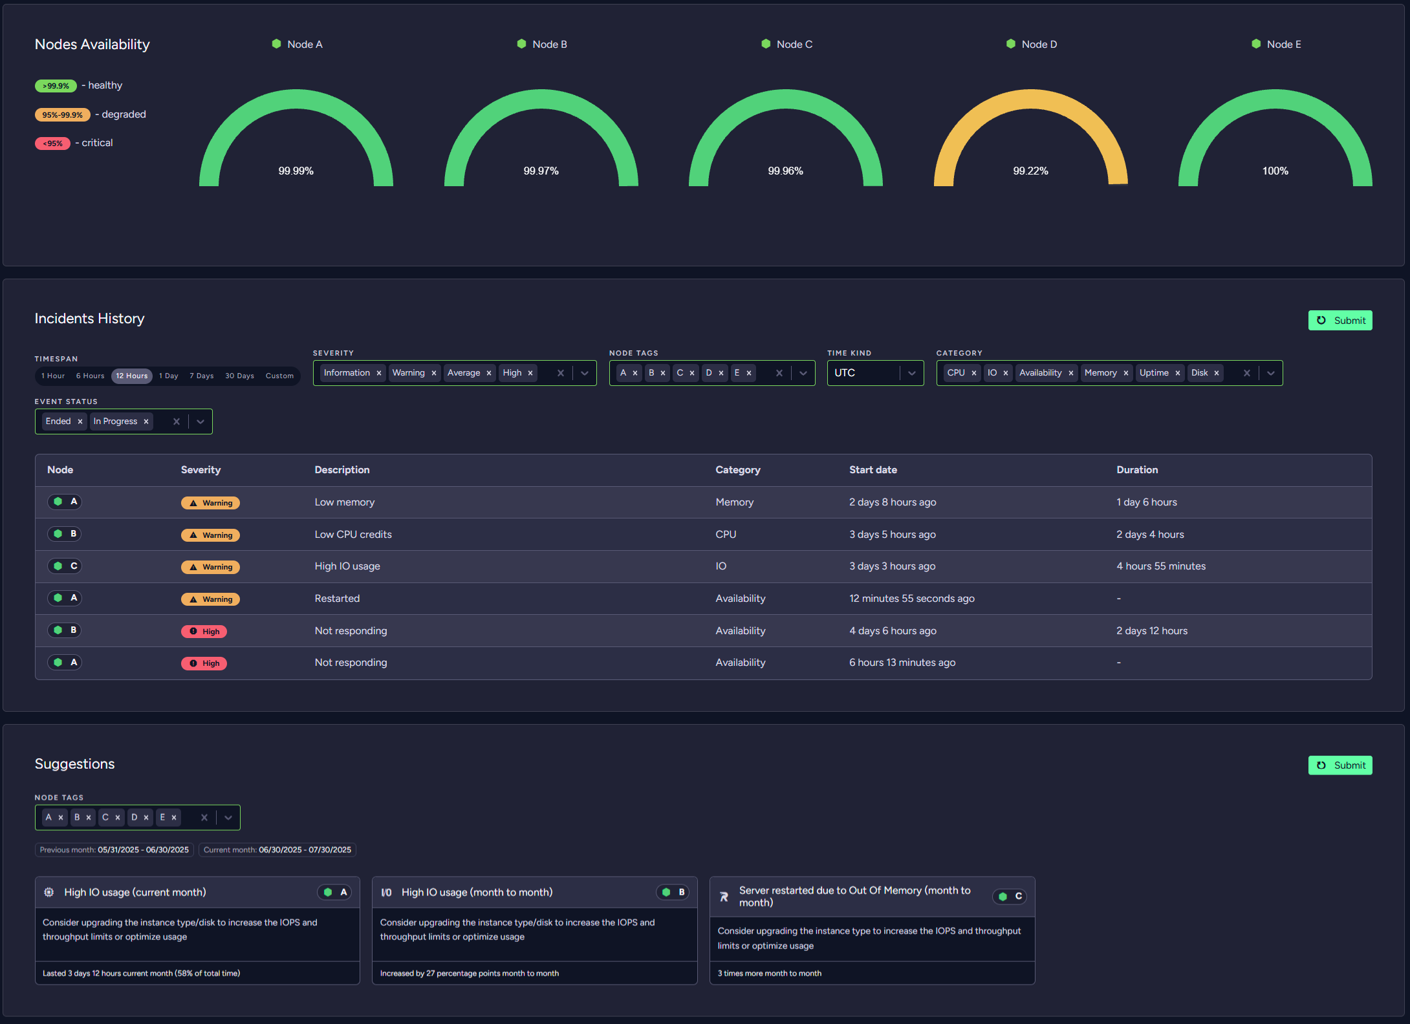Image resolution: width=1410 pixels, height=1024 pixels.
Task: Click the refresh icon in Incidents History Submit button
Action: (1321, 320)
